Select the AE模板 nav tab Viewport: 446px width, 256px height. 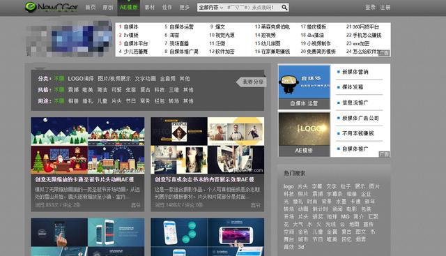click(128, 8)
